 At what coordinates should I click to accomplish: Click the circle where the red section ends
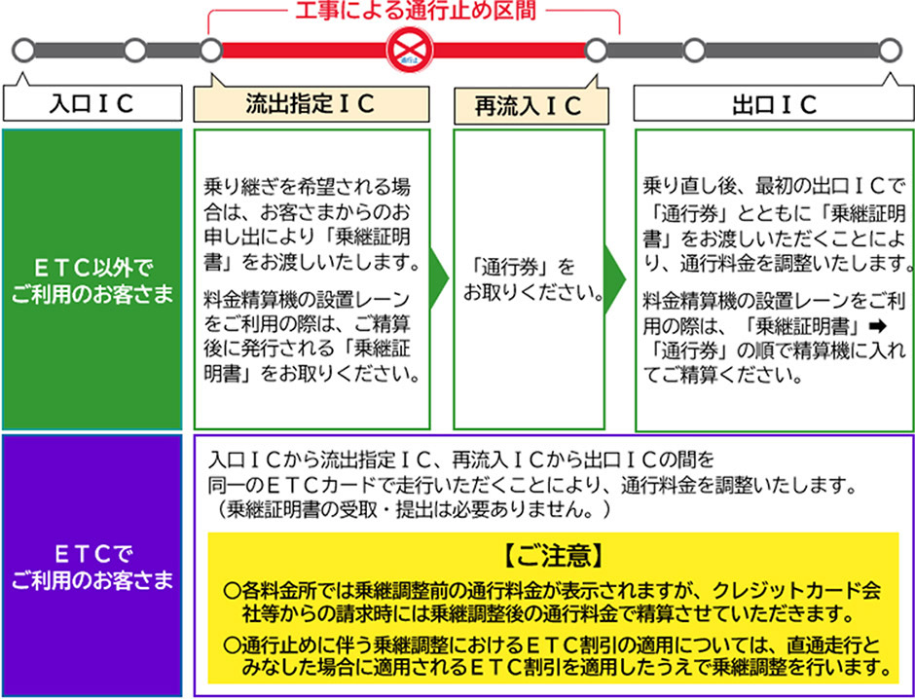[597, 50]
